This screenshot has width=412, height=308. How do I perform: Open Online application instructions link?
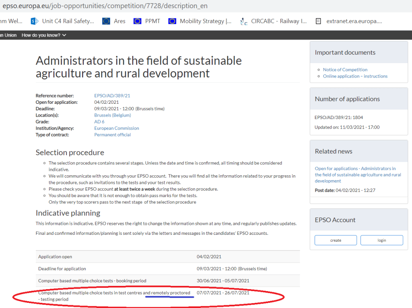[355, 76]
